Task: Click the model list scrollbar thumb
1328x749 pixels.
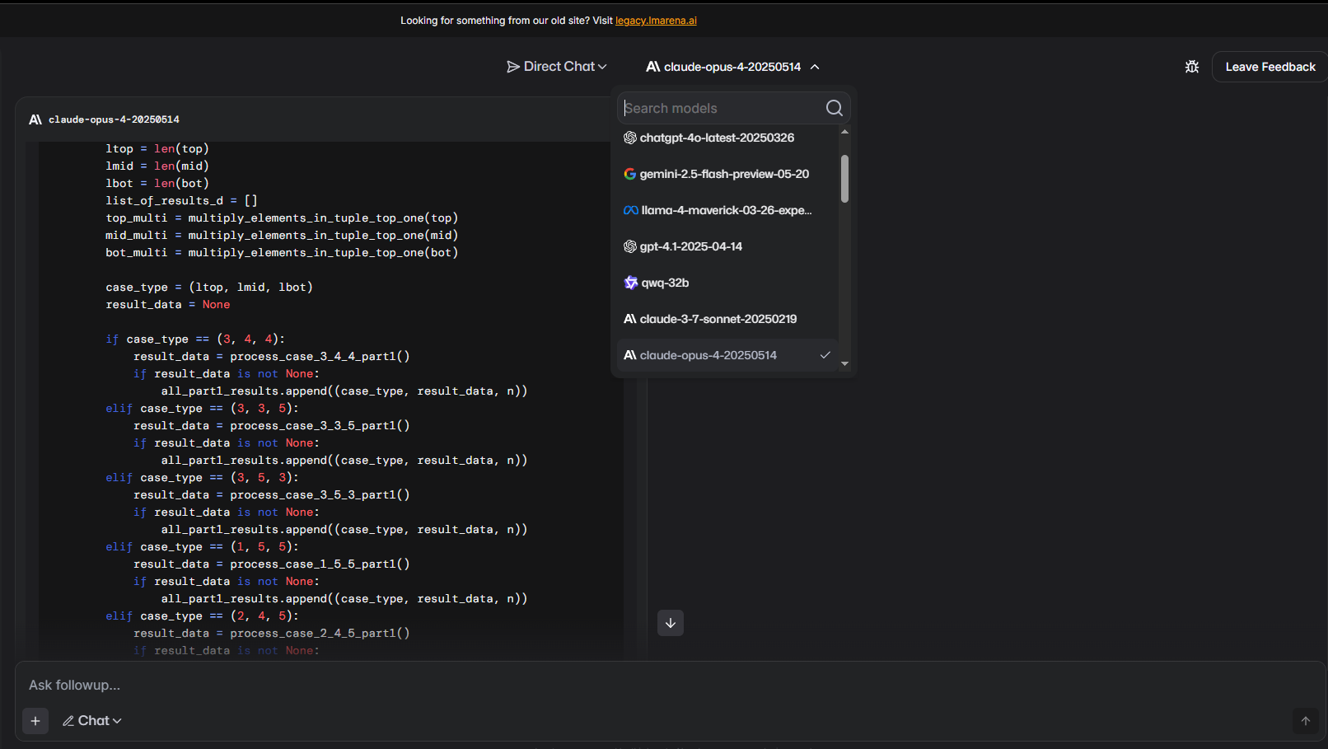Action: (x=844, y=179)
